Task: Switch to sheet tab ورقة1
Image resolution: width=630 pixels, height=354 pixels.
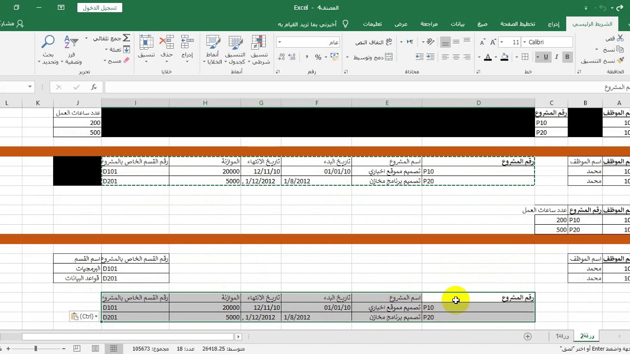Action: pyautogui.click(x=563, y=336)
